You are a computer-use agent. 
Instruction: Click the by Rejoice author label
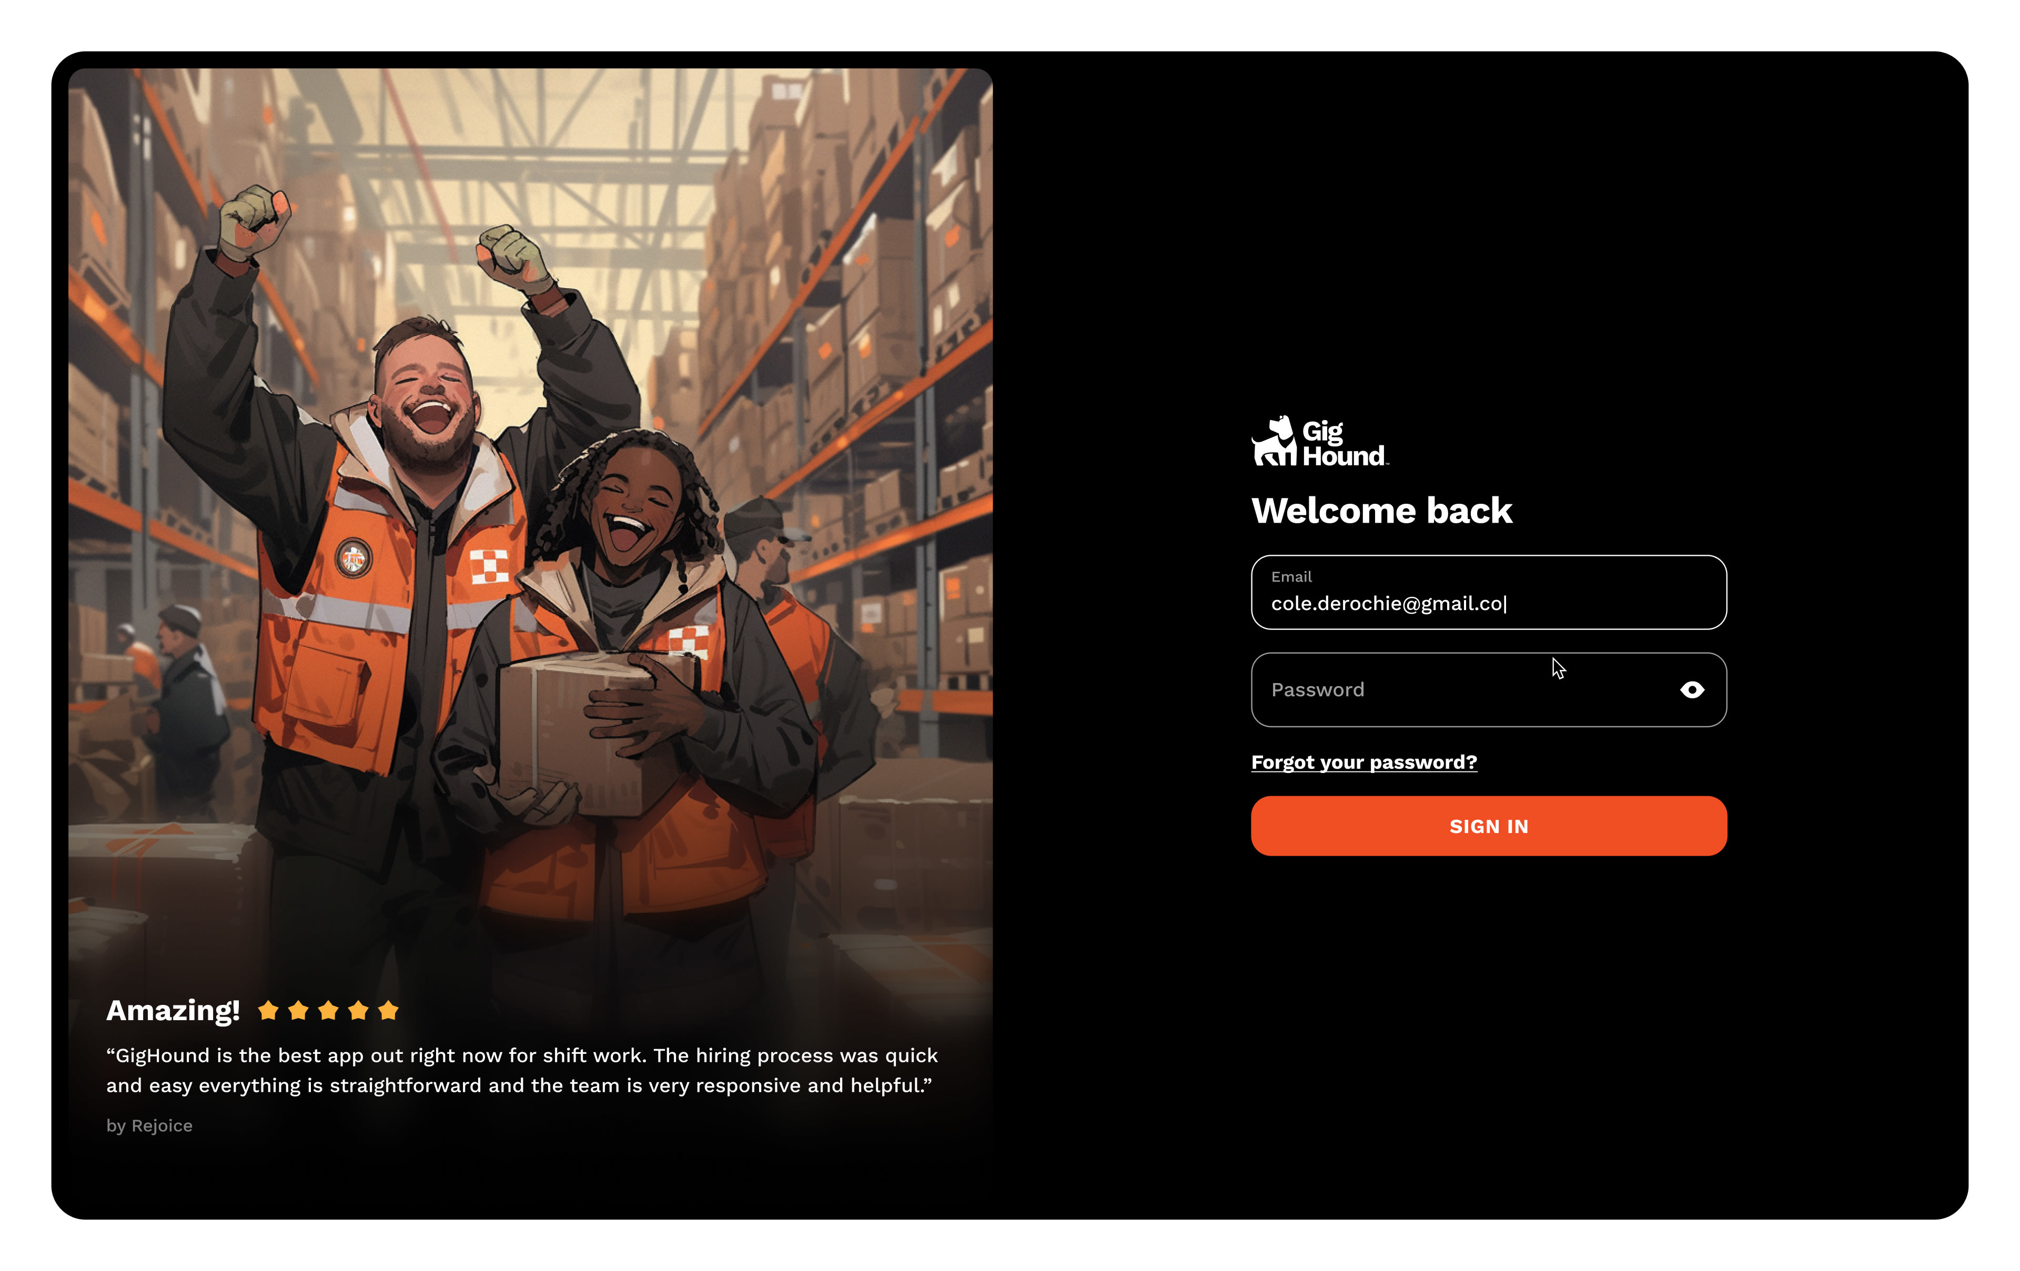click(149, 1126)
